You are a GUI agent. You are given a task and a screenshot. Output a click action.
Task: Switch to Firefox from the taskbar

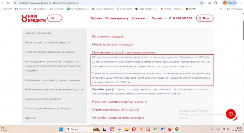click(170, 129)
